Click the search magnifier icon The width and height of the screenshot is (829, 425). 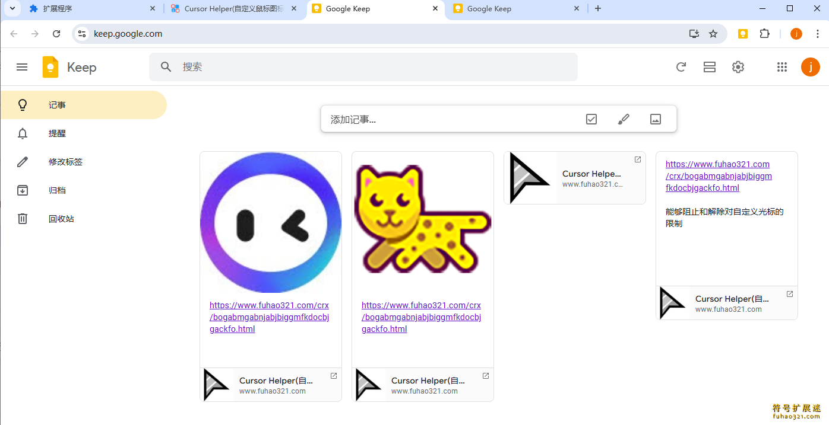click(x=166, y=67)
